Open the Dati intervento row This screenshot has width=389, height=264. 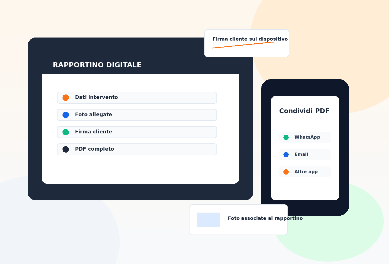pyautogui.click(x=137, y=98)
